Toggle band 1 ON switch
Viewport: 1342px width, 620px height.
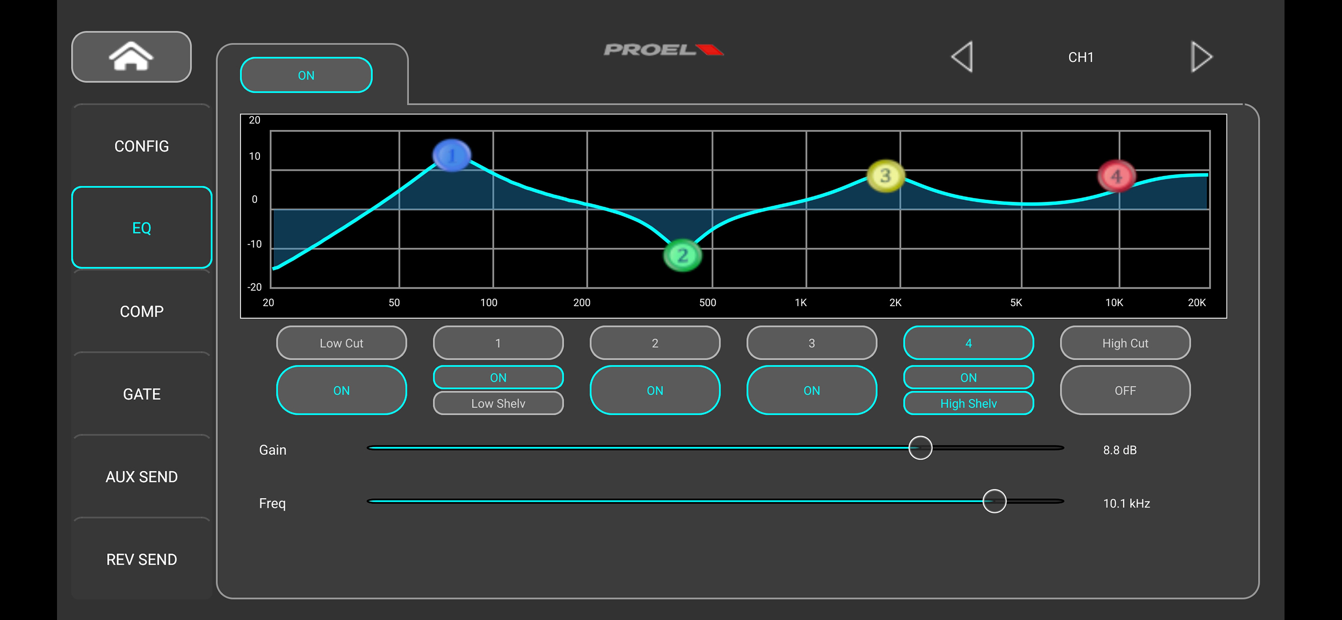point(498,378)
